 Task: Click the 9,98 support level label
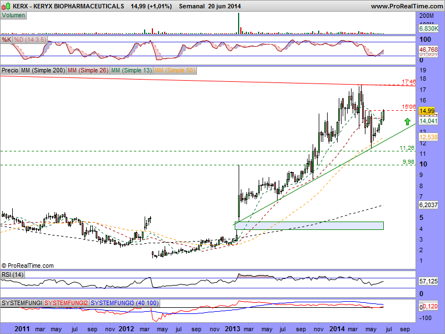pyautogui.click(x=408, y=162)
